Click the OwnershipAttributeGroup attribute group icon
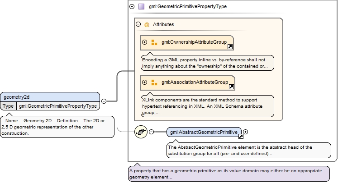 (154, 42)
